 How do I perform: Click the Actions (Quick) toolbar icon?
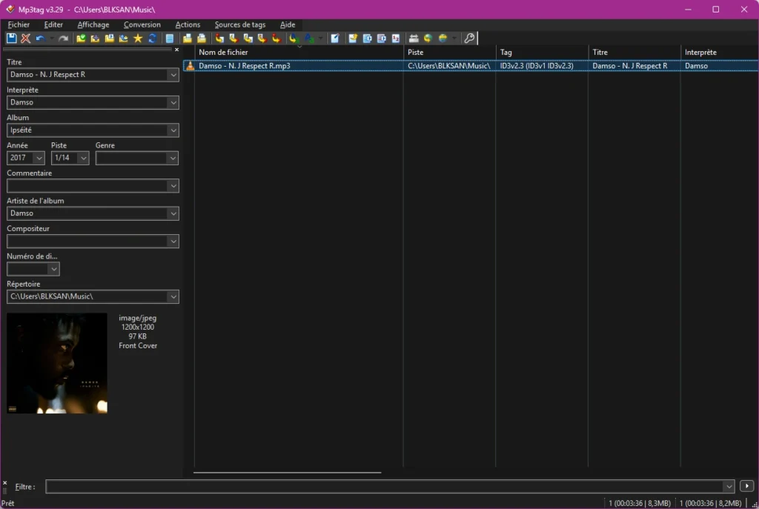click(x=309, y=39)
